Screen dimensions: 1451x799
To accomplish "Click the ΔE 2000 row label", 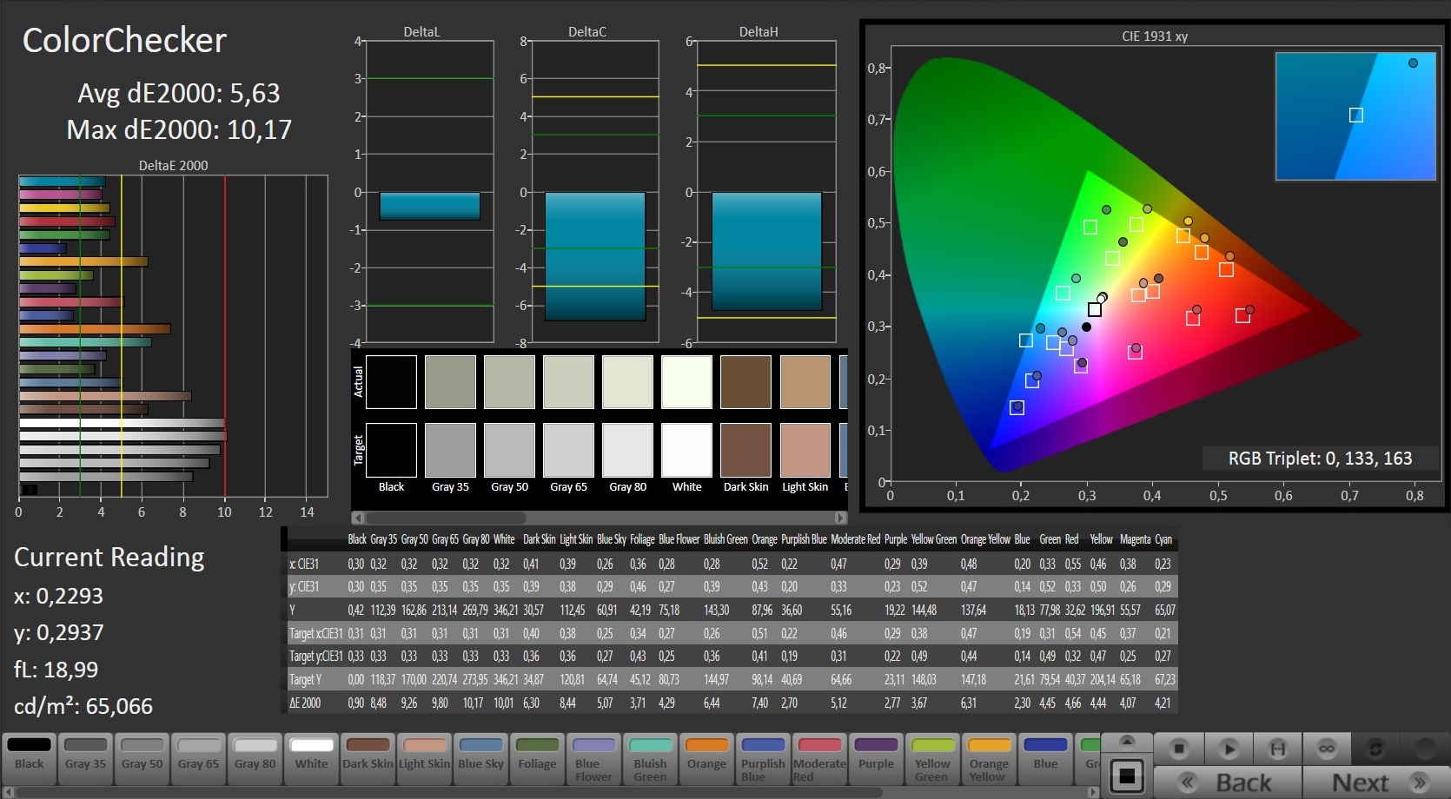I will point(305,703).
